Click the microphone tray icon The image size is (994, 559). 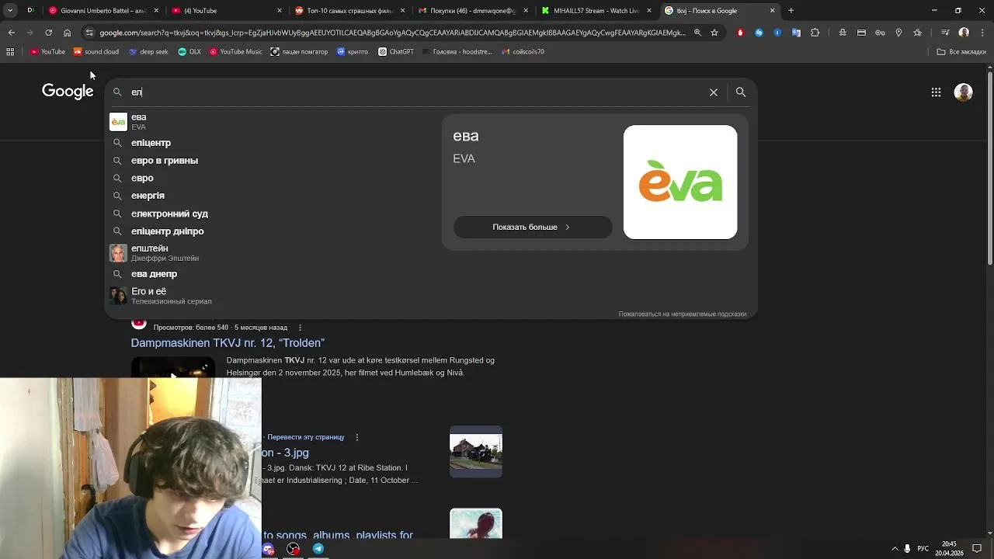[x=907, y=549]
